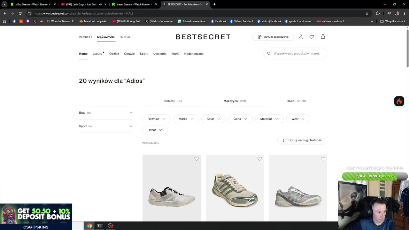Click the search magnifier icon

tap(269, 54)
